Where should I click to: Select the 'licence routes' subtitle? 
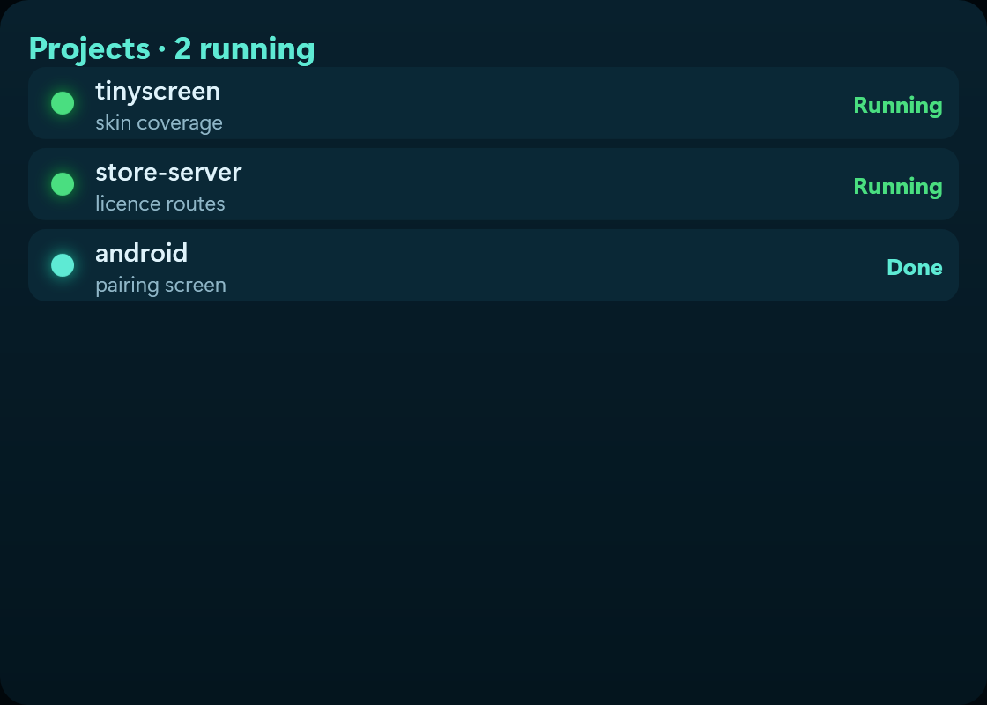[x=160, y=204]
